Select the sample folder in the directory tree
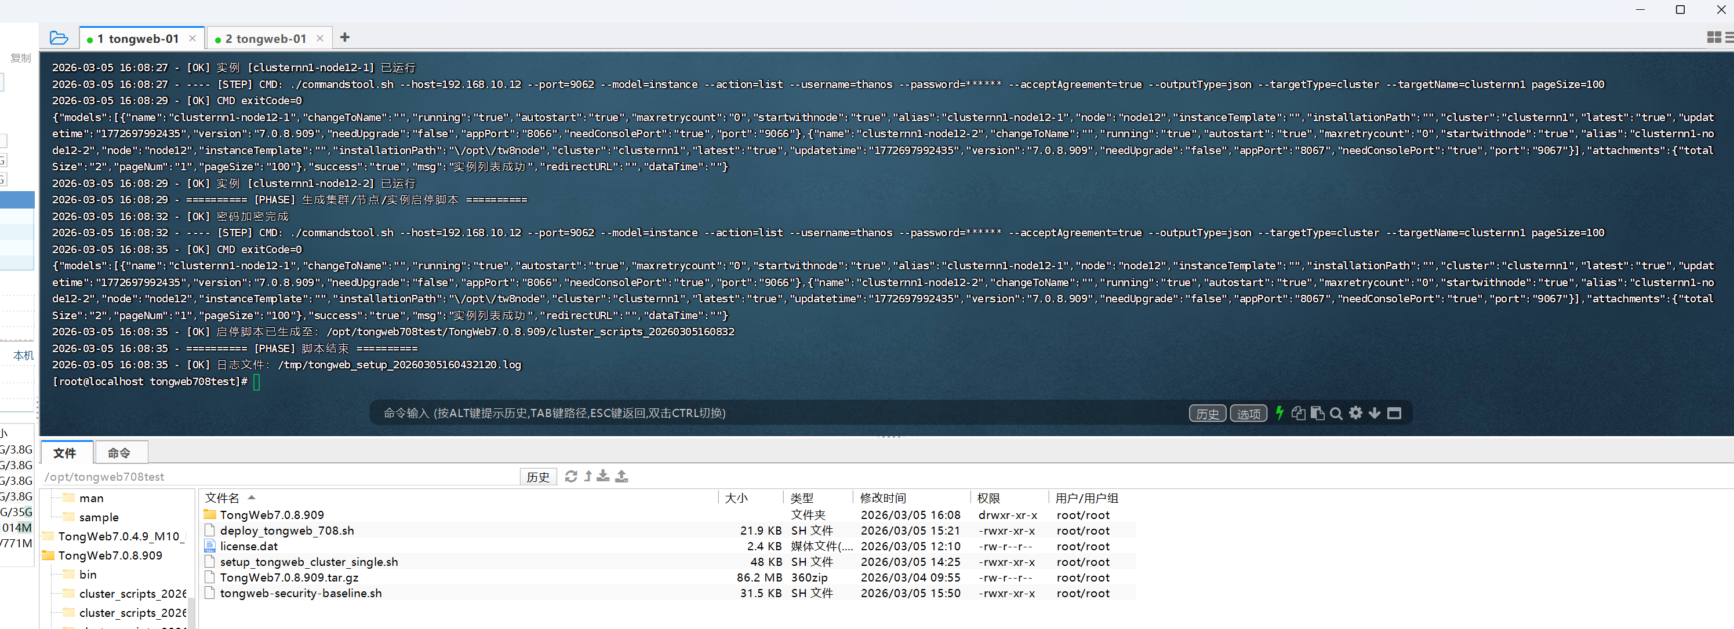 pos(99,517)
